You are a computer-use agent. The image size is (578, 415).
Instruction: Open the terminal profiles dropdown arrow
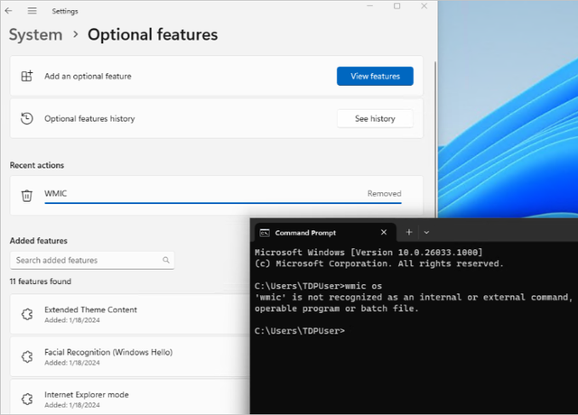pyautogui.click(x=426, y=233)
